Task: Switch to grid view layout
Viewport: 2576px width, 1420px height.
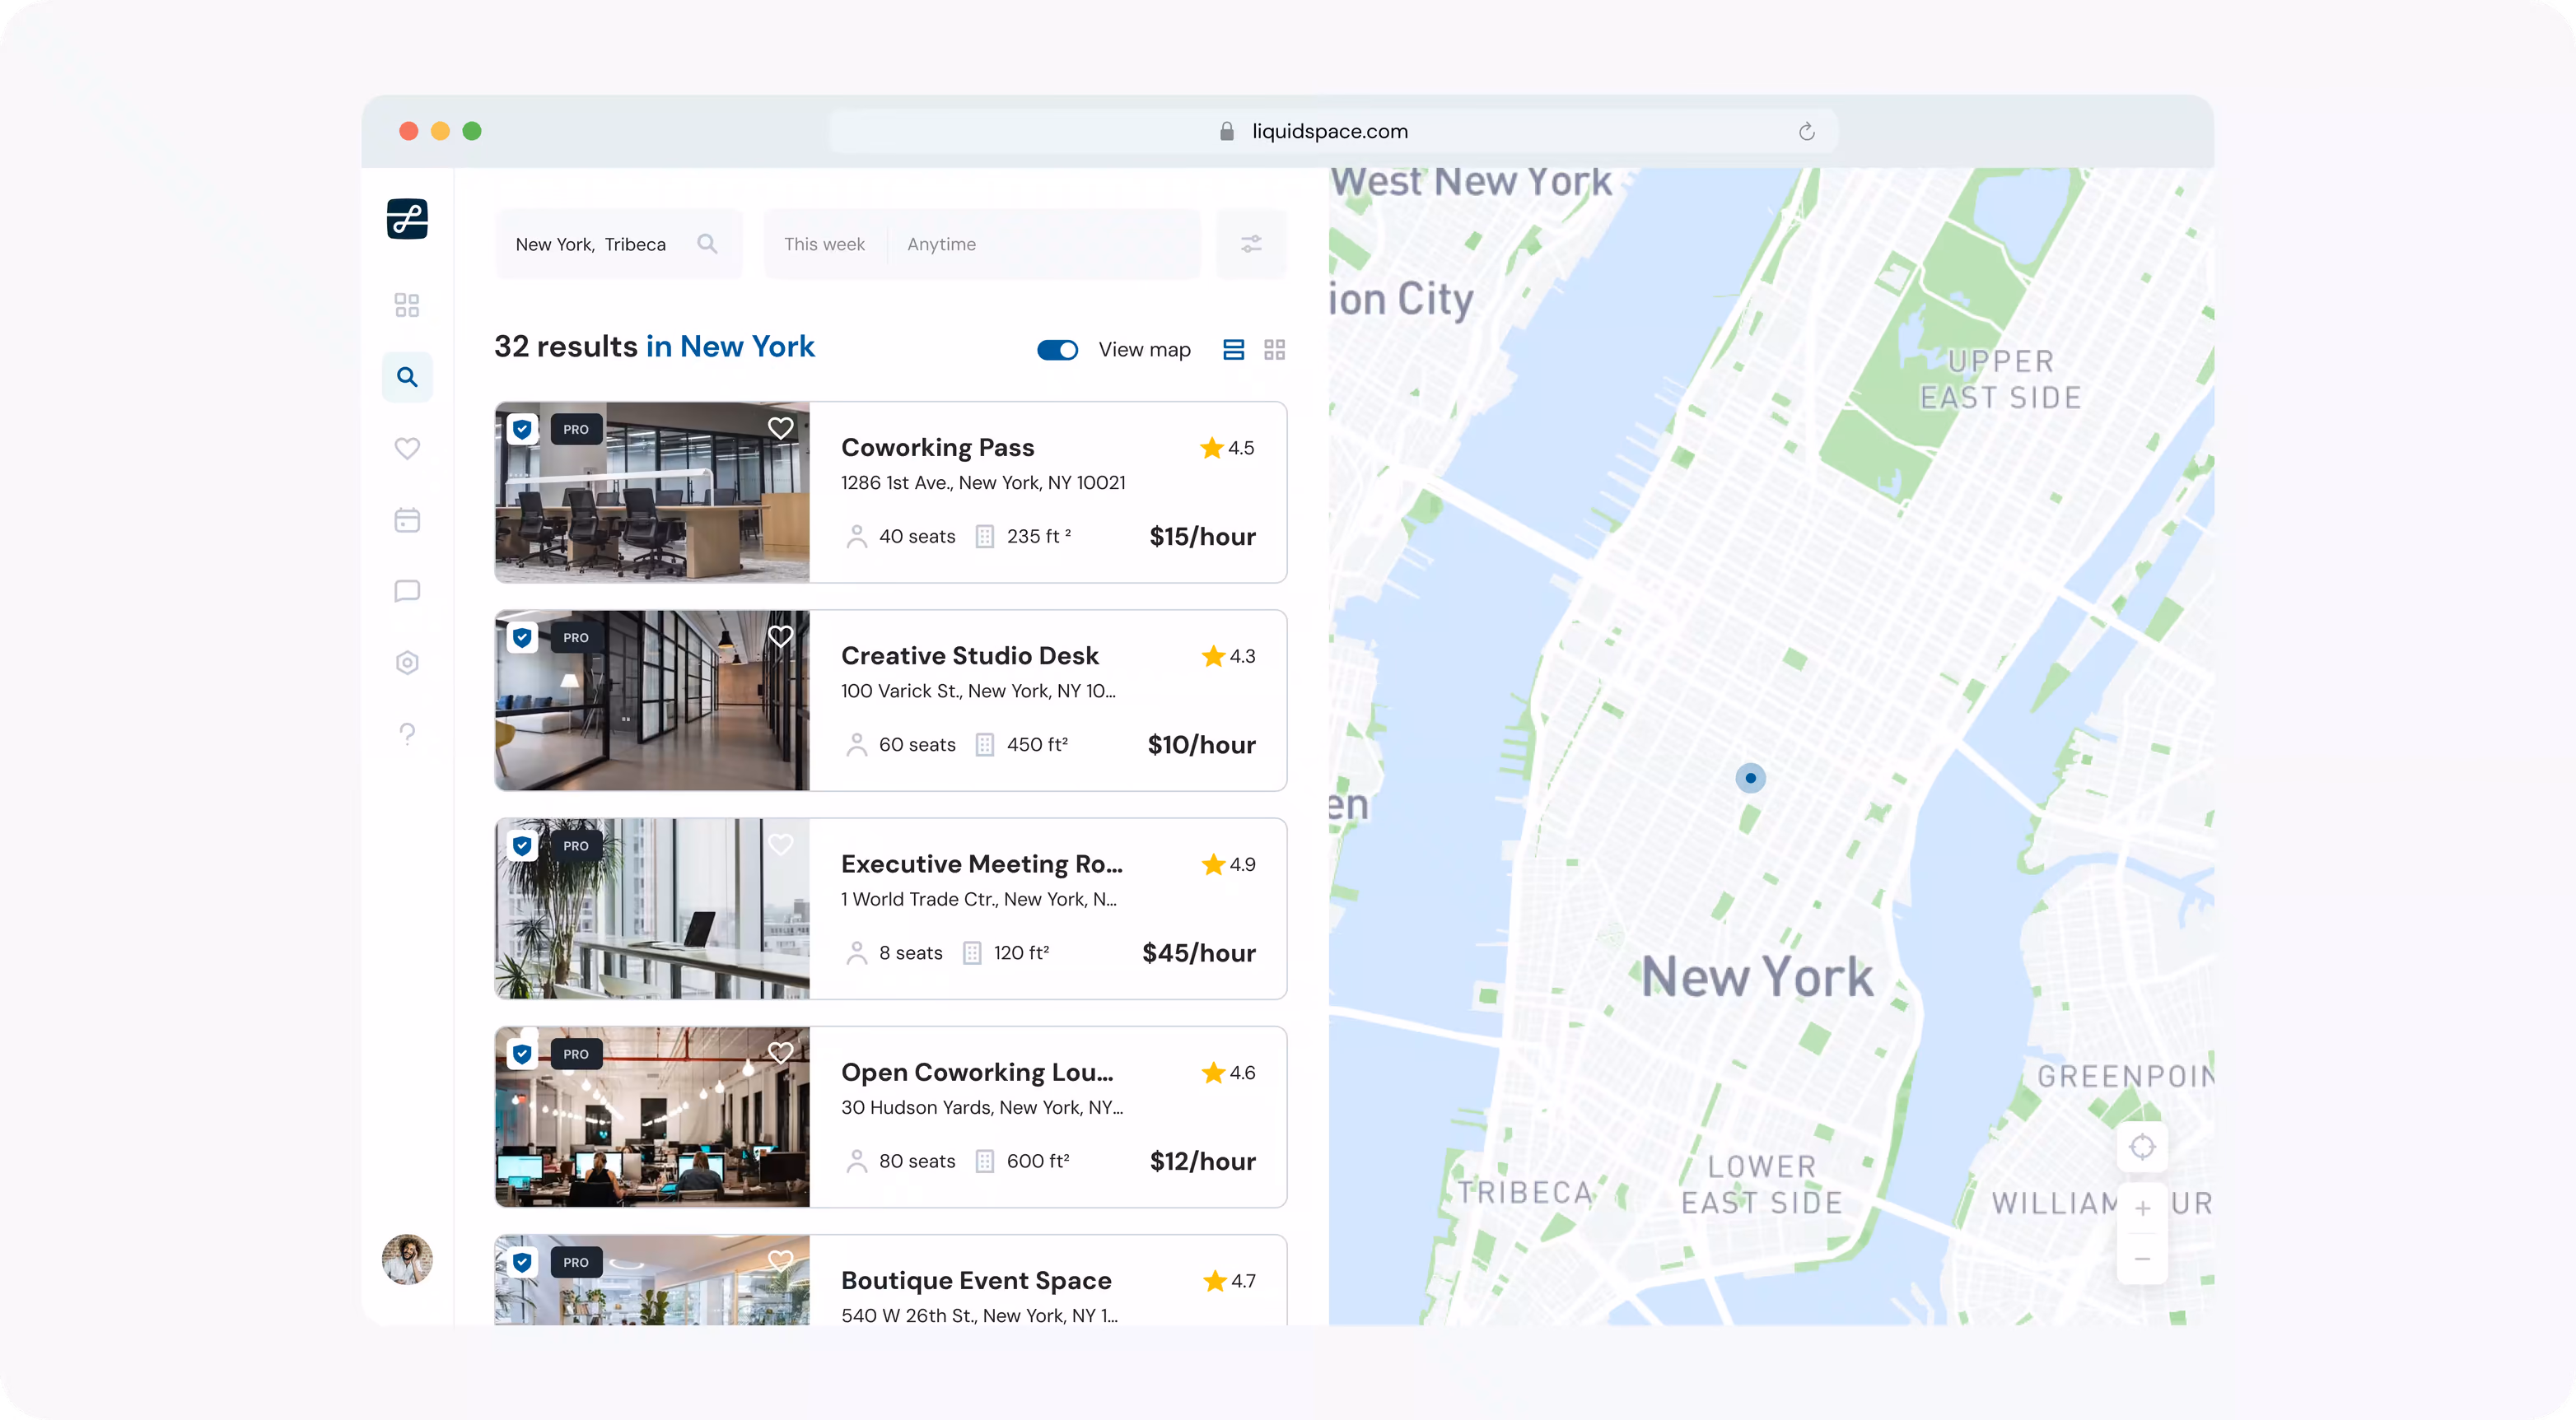Action: click(1274, 350)
